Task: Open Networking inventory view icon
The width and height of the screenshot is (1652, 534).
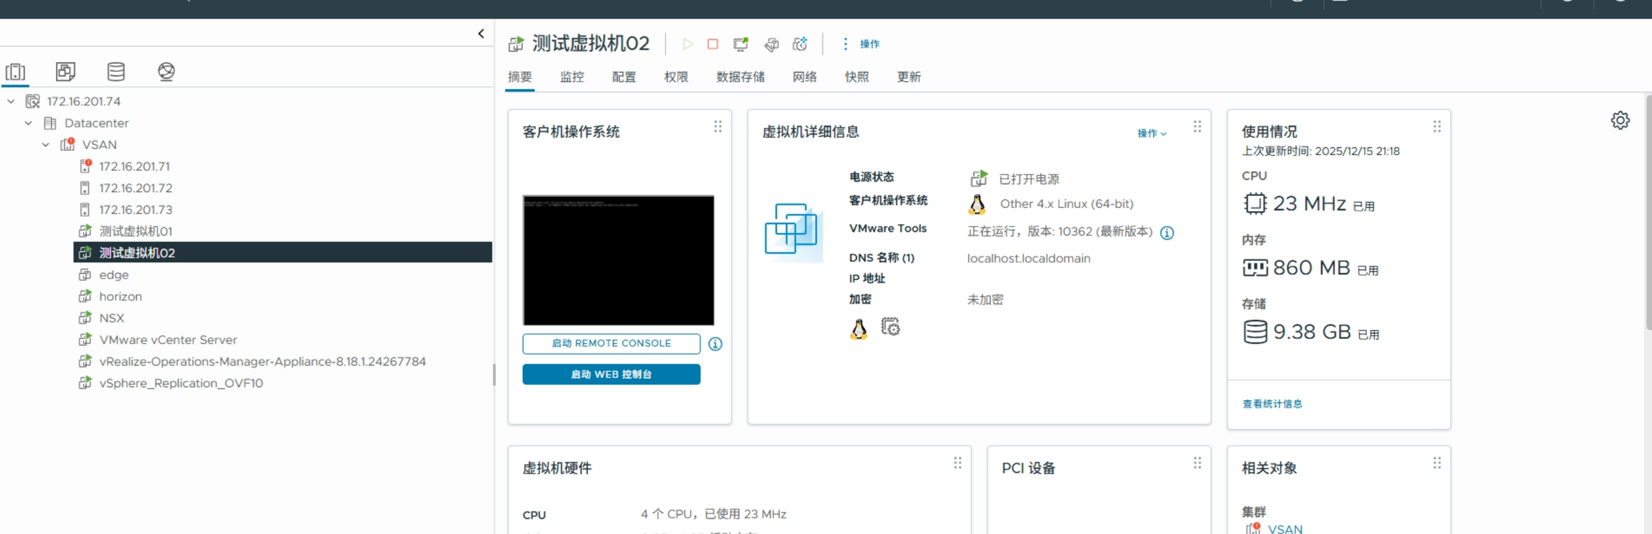Action: (166, 72)
